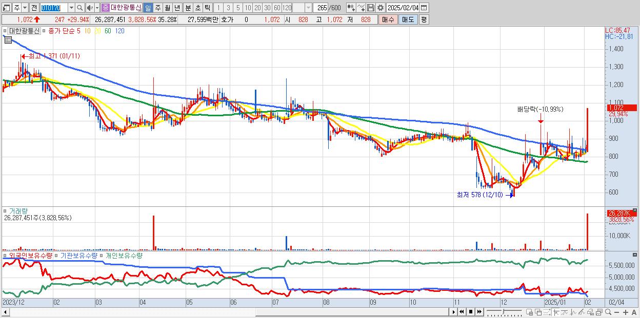Select the 1 interval preset
This screenshot has width=640, height=318.
pyautogui.click(x=218, y=8)
